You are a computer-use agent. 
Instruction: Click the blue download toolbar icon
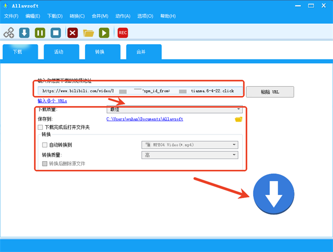point(24,33)
